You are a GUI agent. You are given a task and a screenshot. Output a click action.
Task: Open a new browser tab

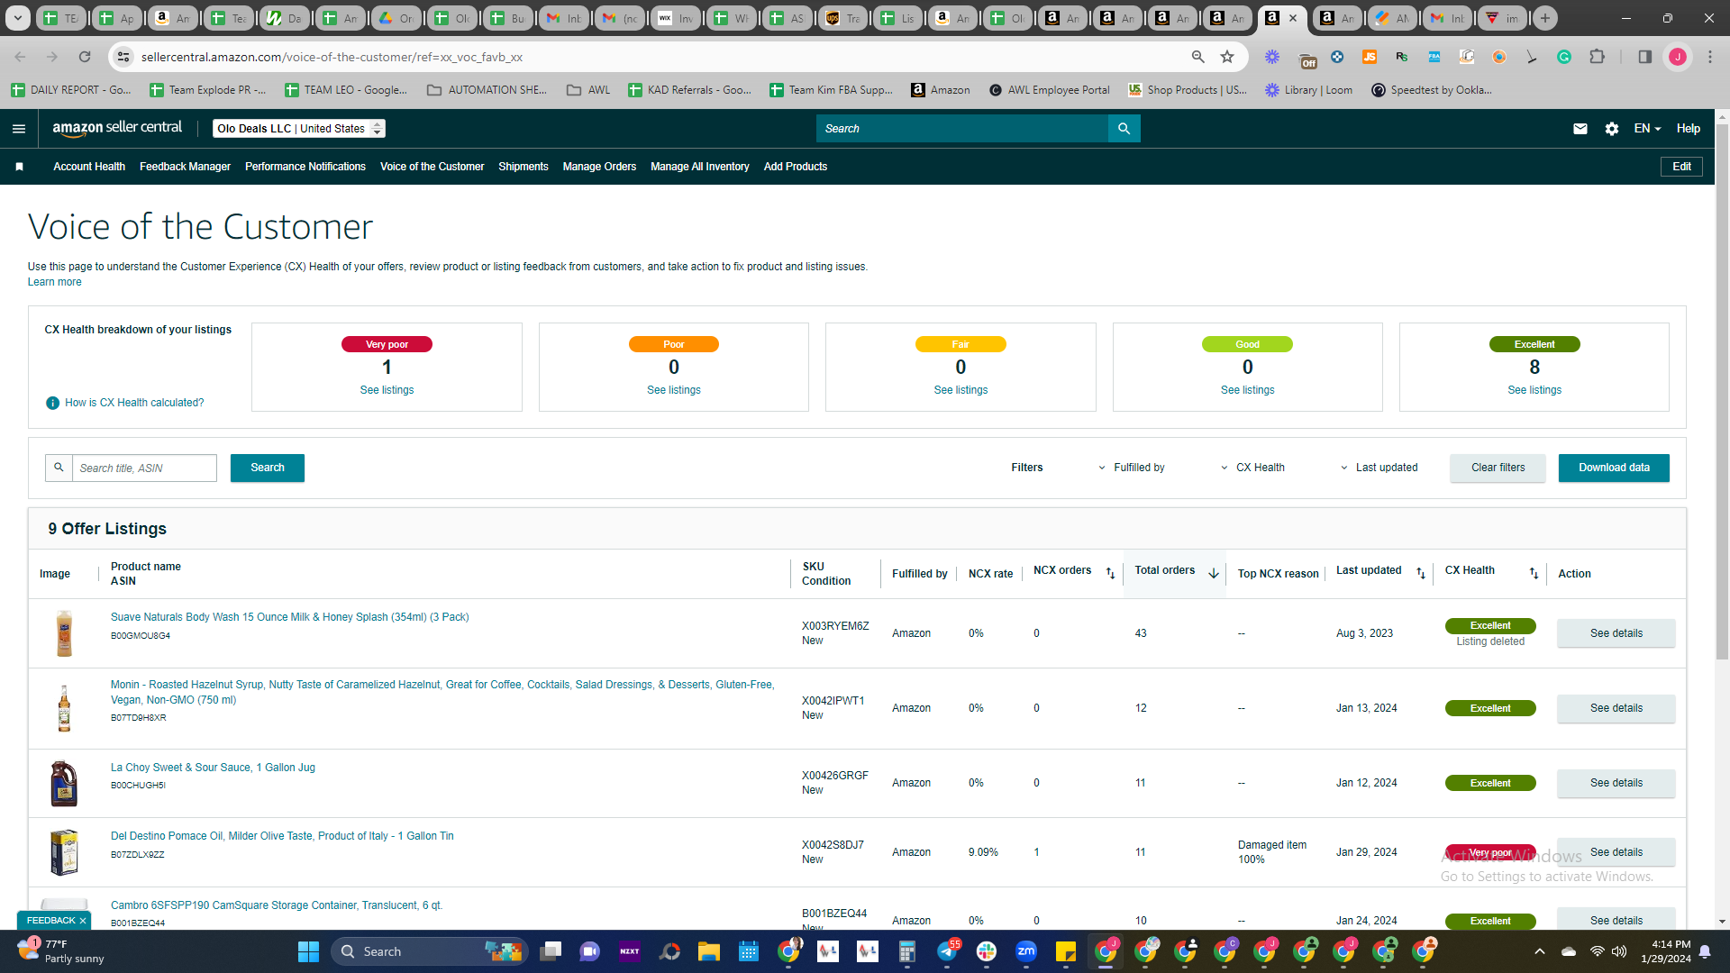[1545, 18]
